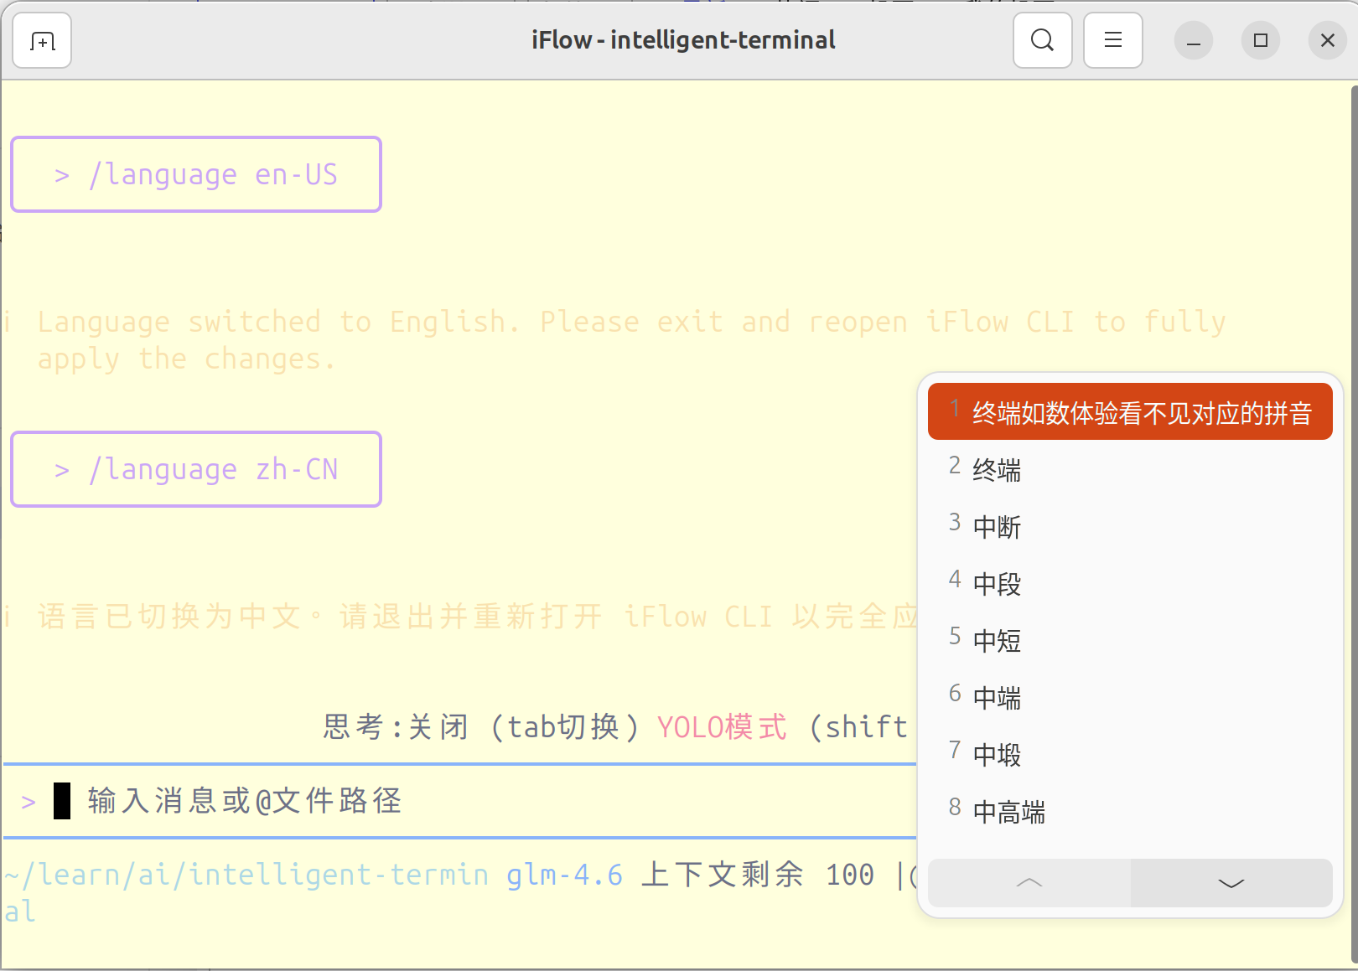Select candidate 4 中段
Viewport: 1358px width, 971px height.
pos(997,583)
